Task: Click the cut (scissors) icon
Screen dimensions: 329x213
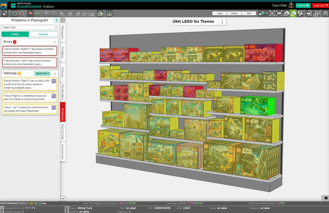Action: (46, 13)
